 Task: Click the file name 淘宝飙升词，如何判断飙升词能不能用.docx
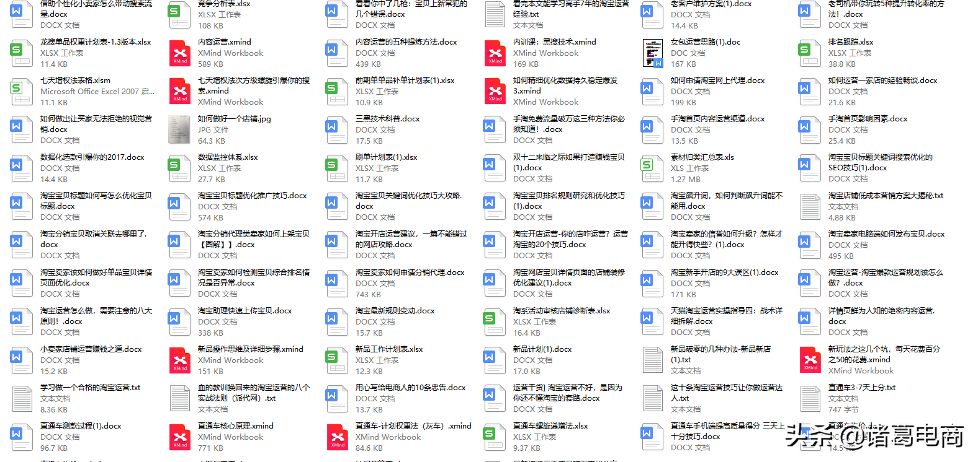tap(727, 201)
